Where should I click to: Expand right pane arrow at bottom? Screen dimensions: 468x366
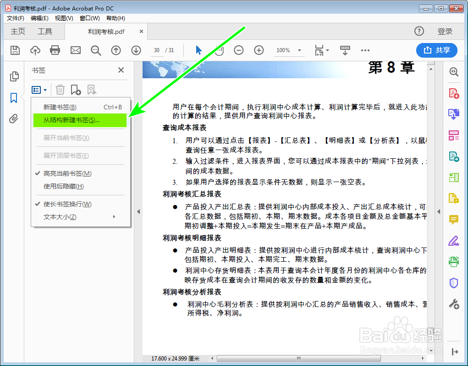tap(455, 352)
